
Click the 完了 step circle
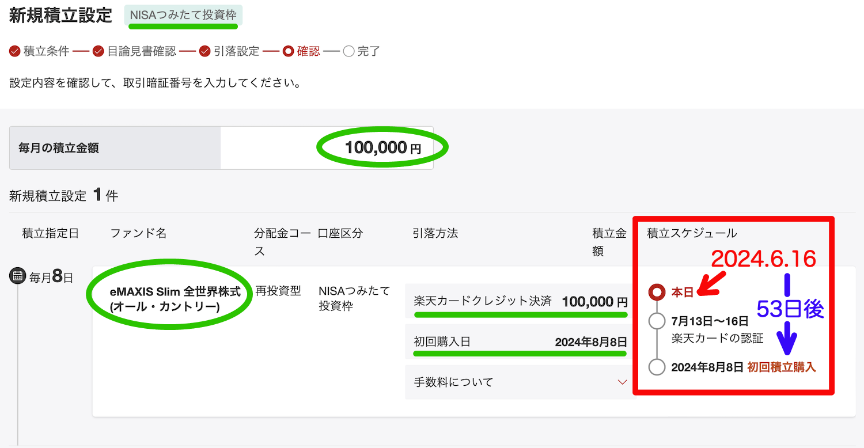click(x=348, y=51)
